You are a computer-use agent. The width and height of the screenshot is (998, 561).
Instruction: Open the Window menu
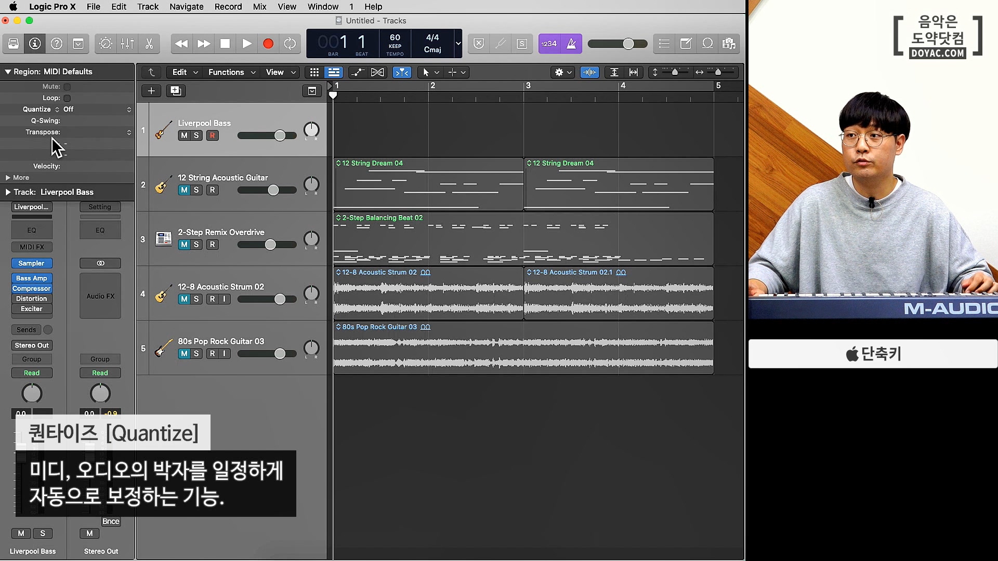(x=323, y=7)
